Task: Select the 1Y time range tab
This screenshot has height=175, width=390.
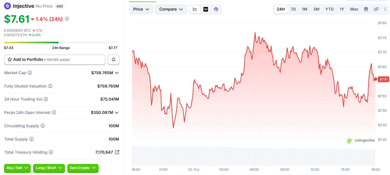Action: pyautogui.click(x=342, y=9)
